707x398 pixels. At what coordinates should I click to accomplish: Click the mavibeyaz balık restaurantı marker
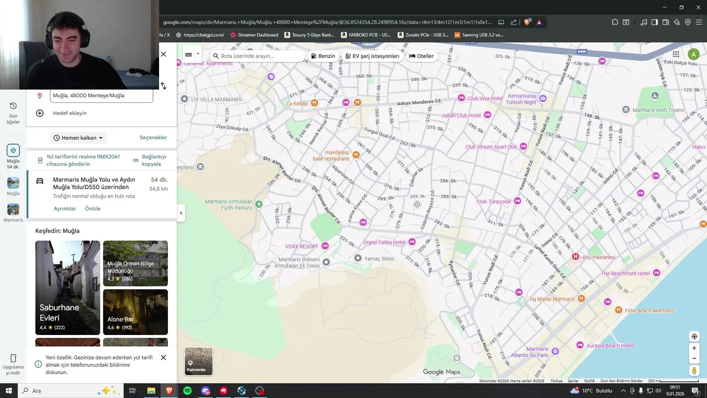pyautogui.click(x=356, y=155)
